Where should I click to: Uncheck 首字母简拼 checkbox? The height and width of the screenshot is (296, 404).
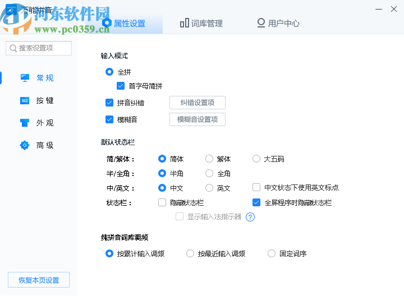pos(121,86)
